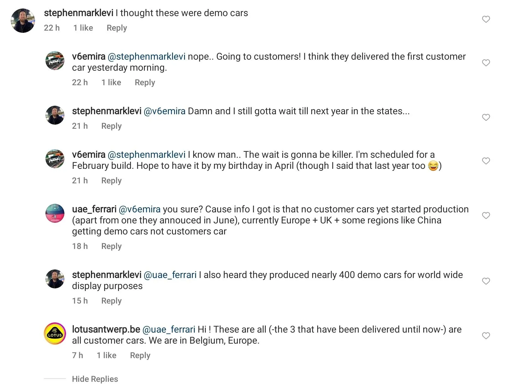This screenshot has width=505, height=390.
Task: Like lotusantwerp.be's customer cars reply
Action: (x=486, y=336)
